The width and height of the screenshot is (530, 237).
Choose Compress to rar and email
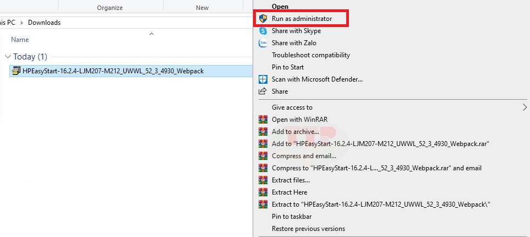coord(376,168)
